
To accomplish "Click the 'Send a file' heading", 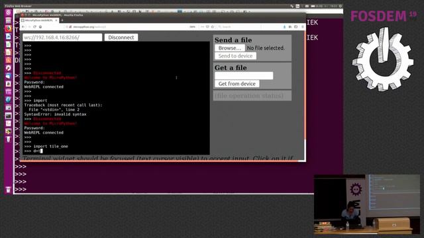I will (x=233, y=40).
